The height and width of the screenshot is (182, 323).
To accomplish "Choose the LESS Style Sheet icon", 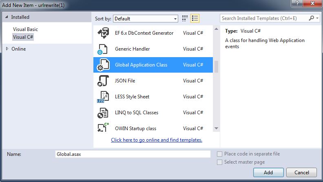I will coord(103,97).
